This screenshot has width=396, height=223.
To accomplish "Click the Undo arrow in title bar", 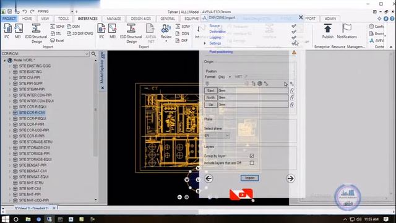I will tap(25, 11).
